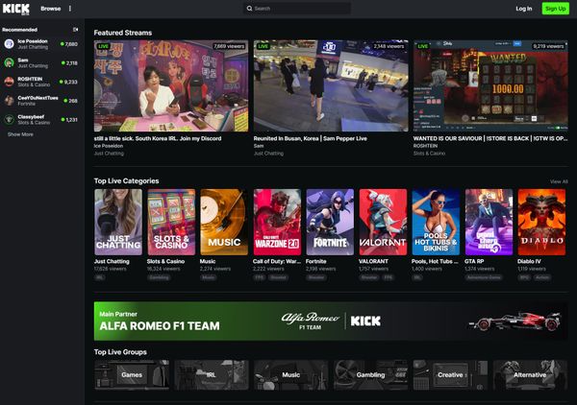The width and height of the screenshot is (577, 405).
Task: Open Sam's Busan featured stream thumbnail
Action: 331,86
